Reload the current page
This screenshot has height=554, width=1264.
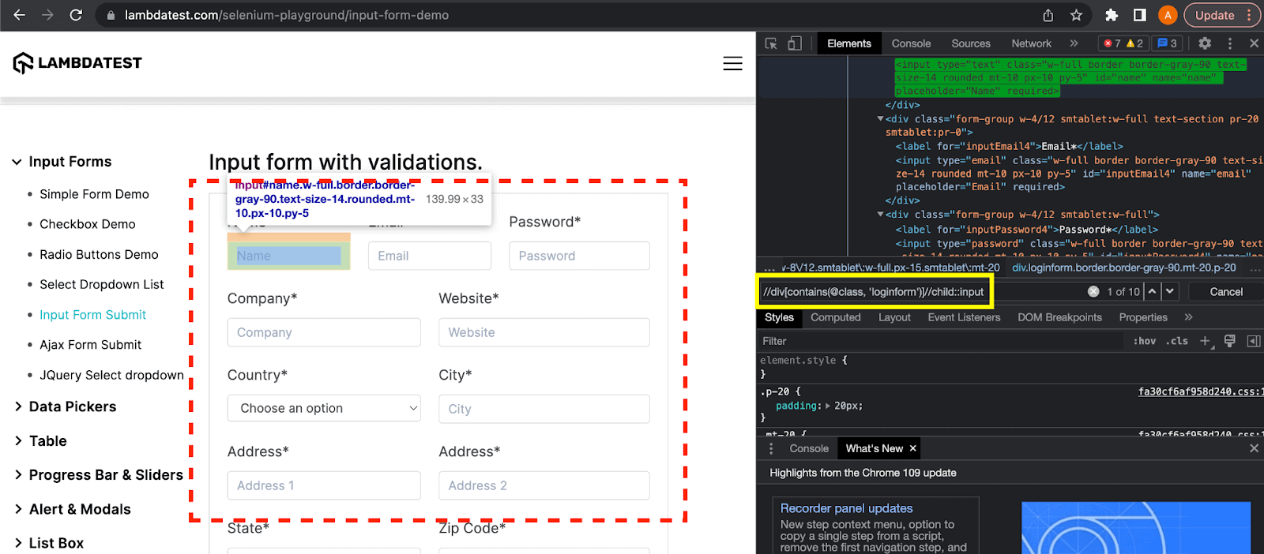[76, 15]
